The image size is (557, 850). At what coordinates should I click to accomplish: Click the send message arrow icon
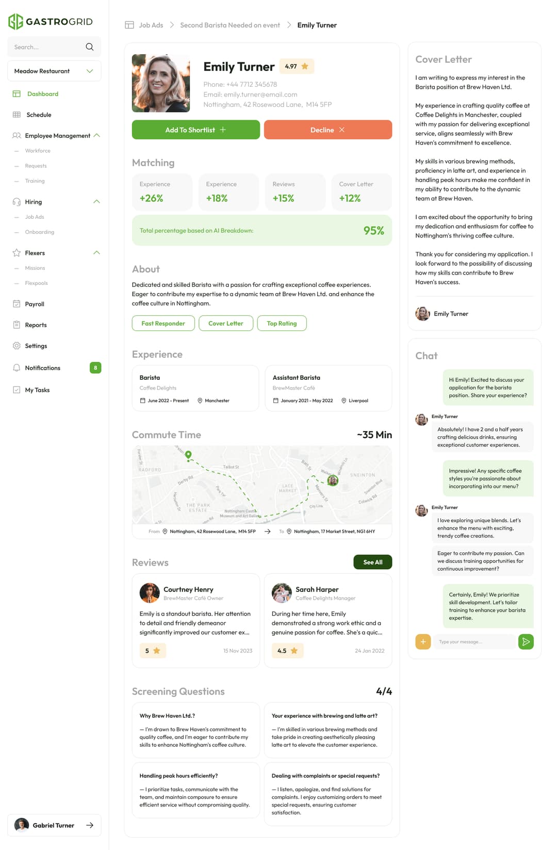pos(526,641)
